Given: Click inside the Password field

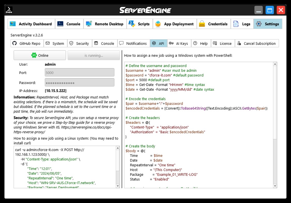Looking at the screenshot, I should coord(79,82).
